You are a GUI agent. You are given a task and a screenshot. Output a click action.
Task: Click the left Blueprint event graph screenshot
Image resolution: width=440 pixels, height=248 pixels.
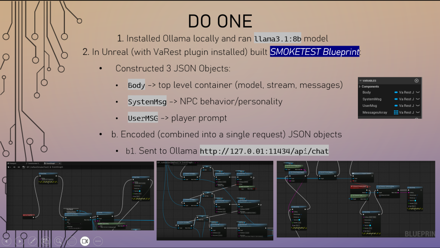pos(80,196)
